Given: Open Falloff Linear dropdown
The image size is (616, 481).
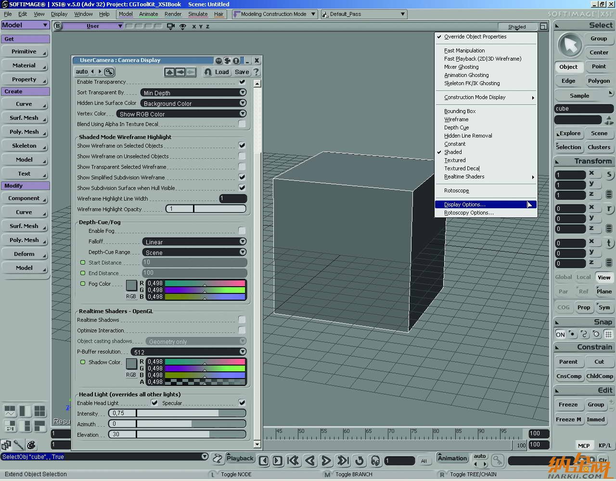Looking at the screenshot, I should pyautogui.click(x=194, y=241).
